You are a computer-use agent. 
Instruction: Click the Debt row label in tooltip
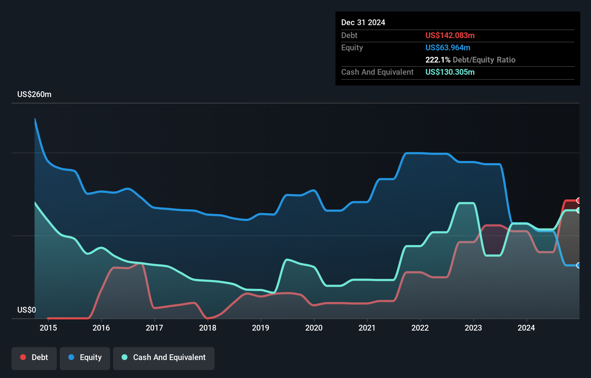pos(349,36)
